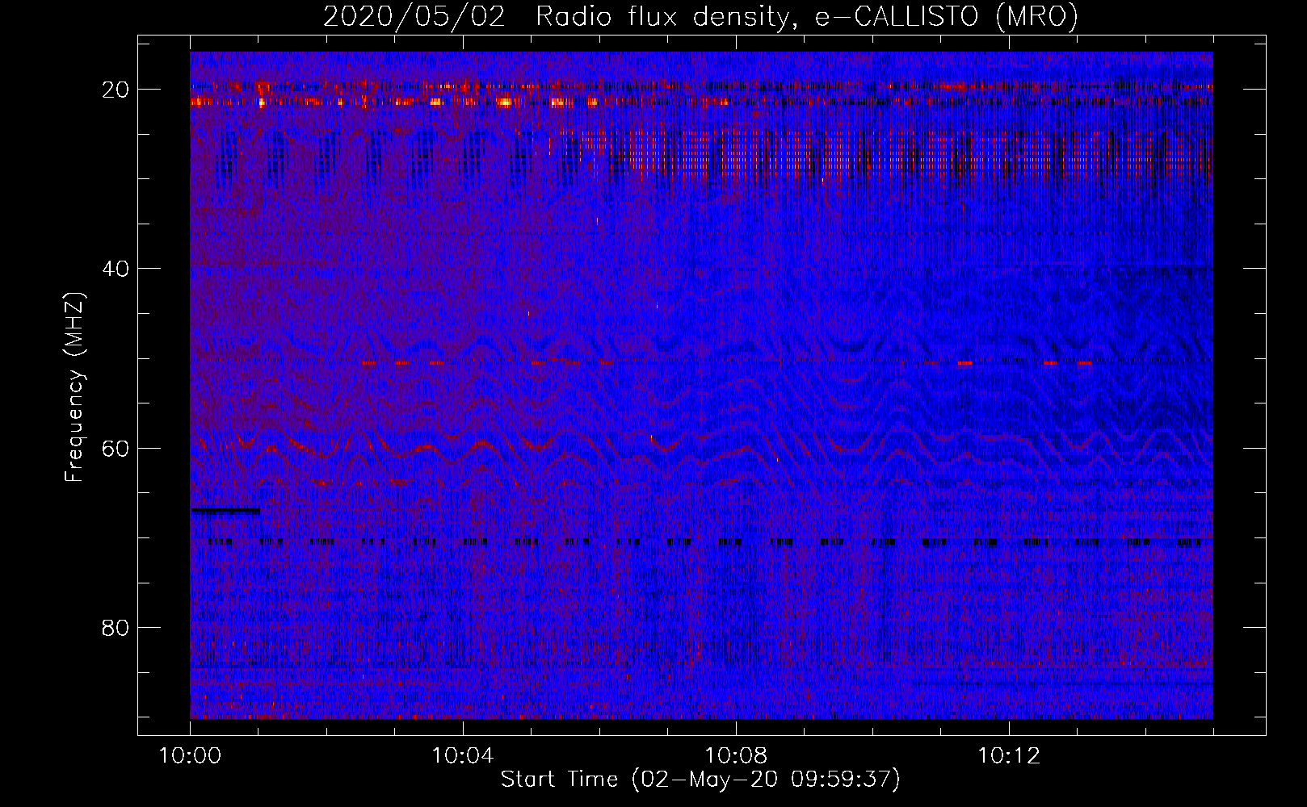
Task: Click the '10:00' time tick label
Action: 190,756
